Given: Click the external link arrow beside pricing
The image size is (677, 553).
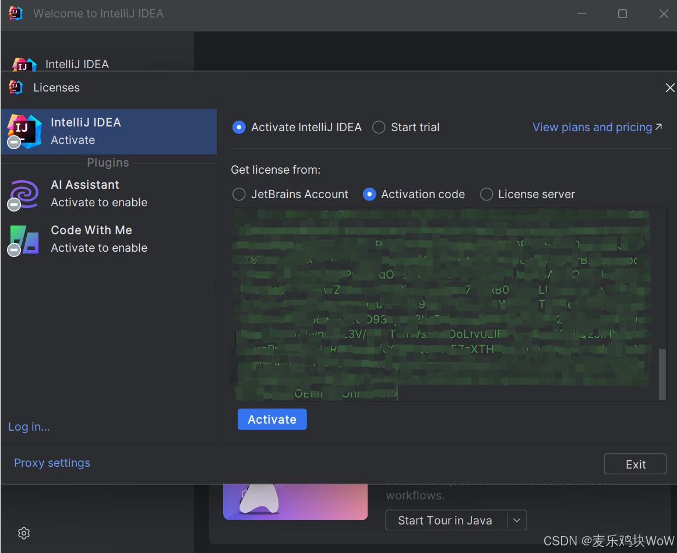Looking at the screenshot, I should click(x=658, y=127).
